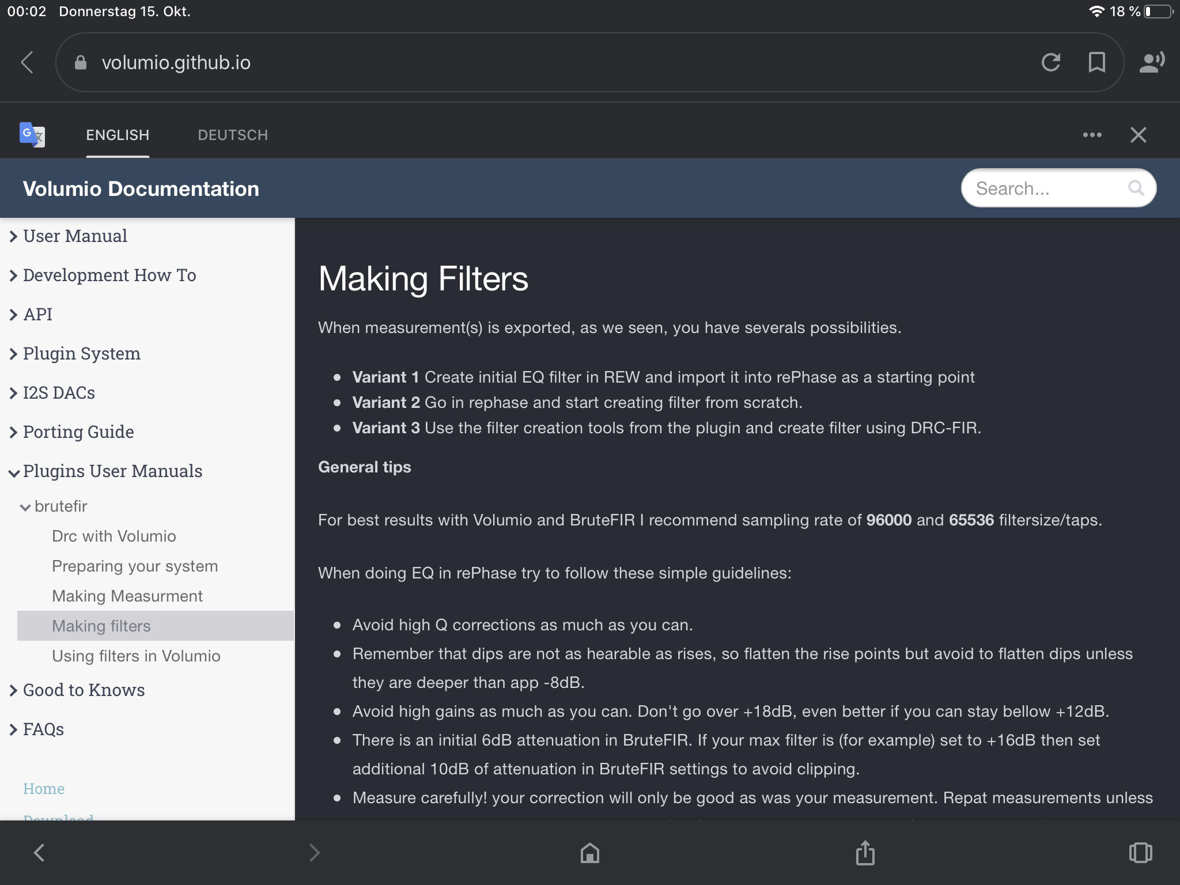The image size is (1180, 885).
Task: Reload the page with the refresh icon
Action: click(1050, 62)
